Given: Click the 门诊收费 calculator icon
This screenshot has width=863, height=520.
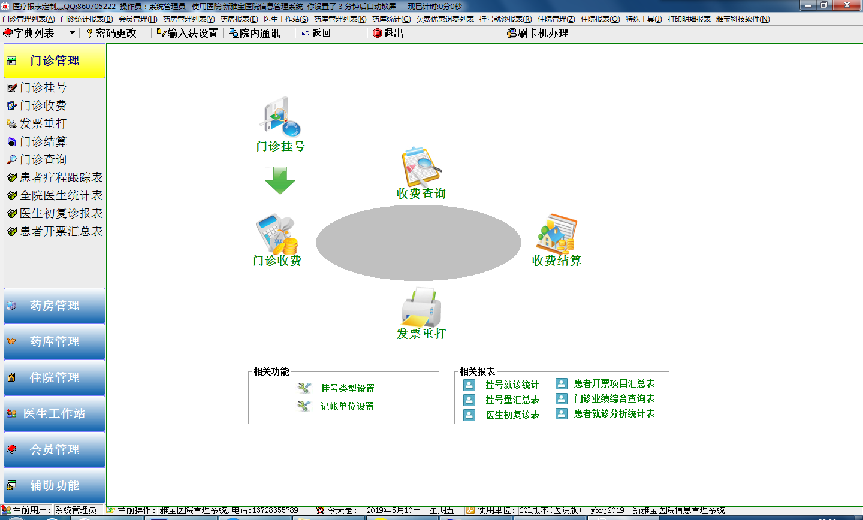Looking at the screenshot, I should click(x=276, y=235).
